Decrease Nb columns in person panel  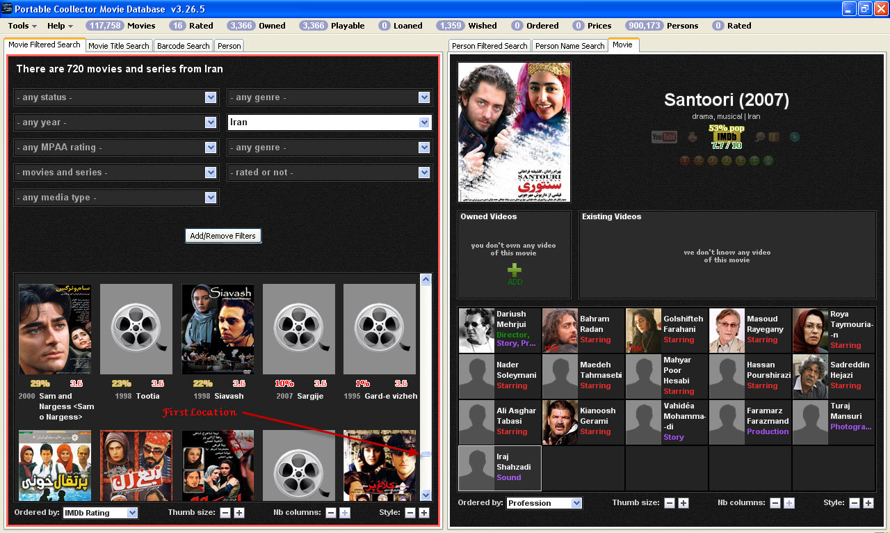[x=775, y=503]
